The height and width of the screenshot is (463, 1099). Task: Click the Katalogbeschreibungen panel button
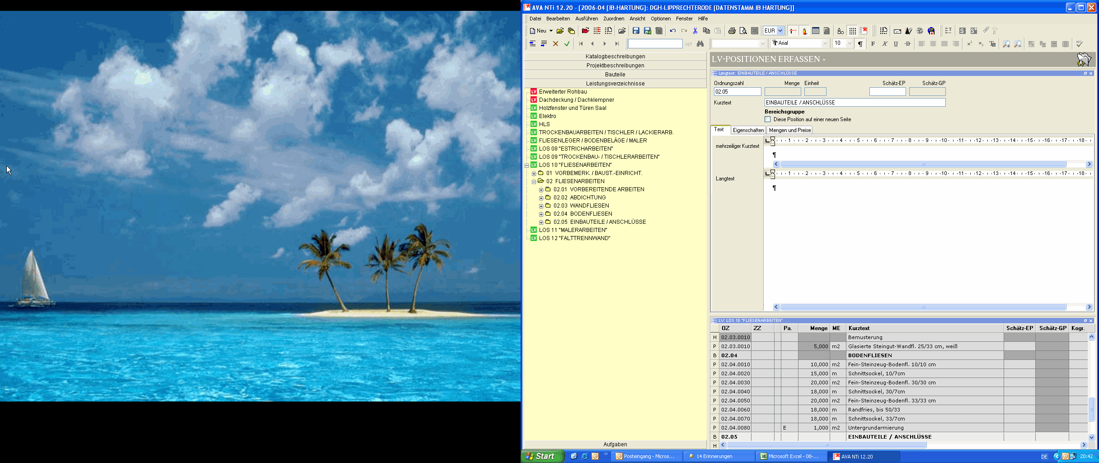pyautogui.click(x=615, y=57)
